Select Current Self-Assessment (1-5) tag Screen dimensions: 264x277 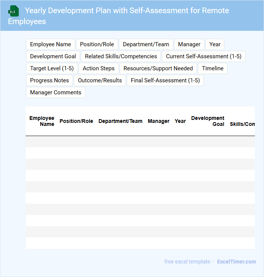[x=203, y=56]
